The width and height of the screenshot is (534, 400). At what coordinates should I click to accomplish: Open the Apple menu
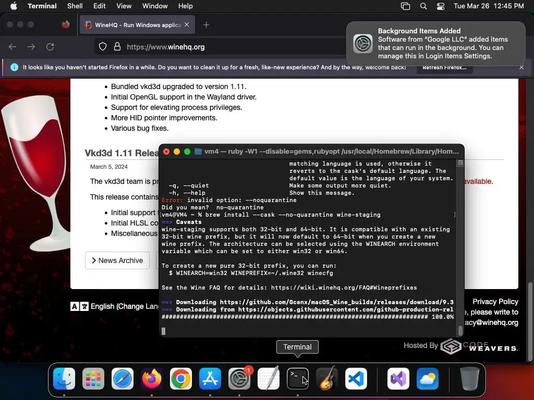[x=14, y=6]
